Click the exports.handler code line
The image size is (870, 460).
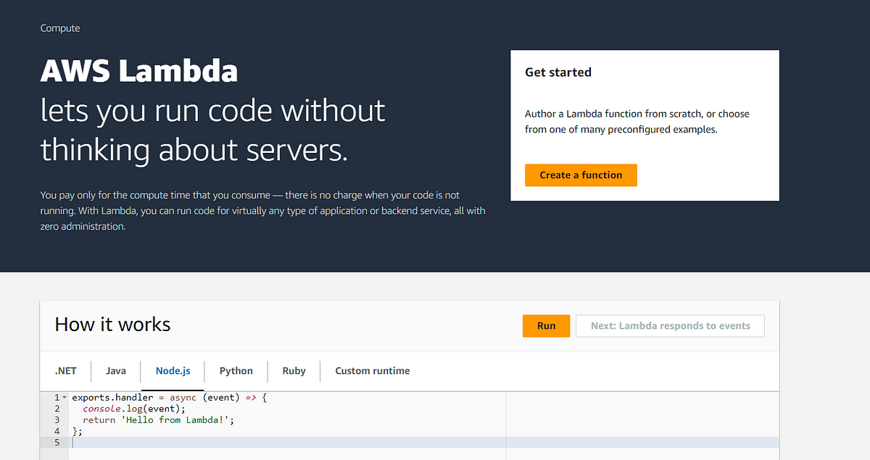click(170, 398)
